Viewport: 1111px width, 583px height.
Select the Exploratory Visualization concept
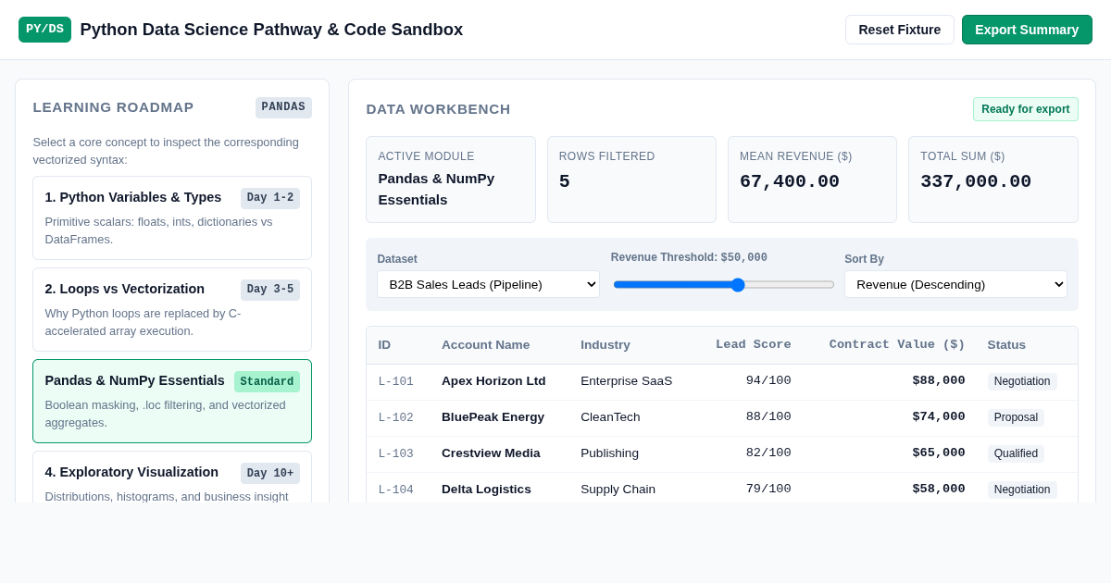pyautogui.click(x=172, y=477)
